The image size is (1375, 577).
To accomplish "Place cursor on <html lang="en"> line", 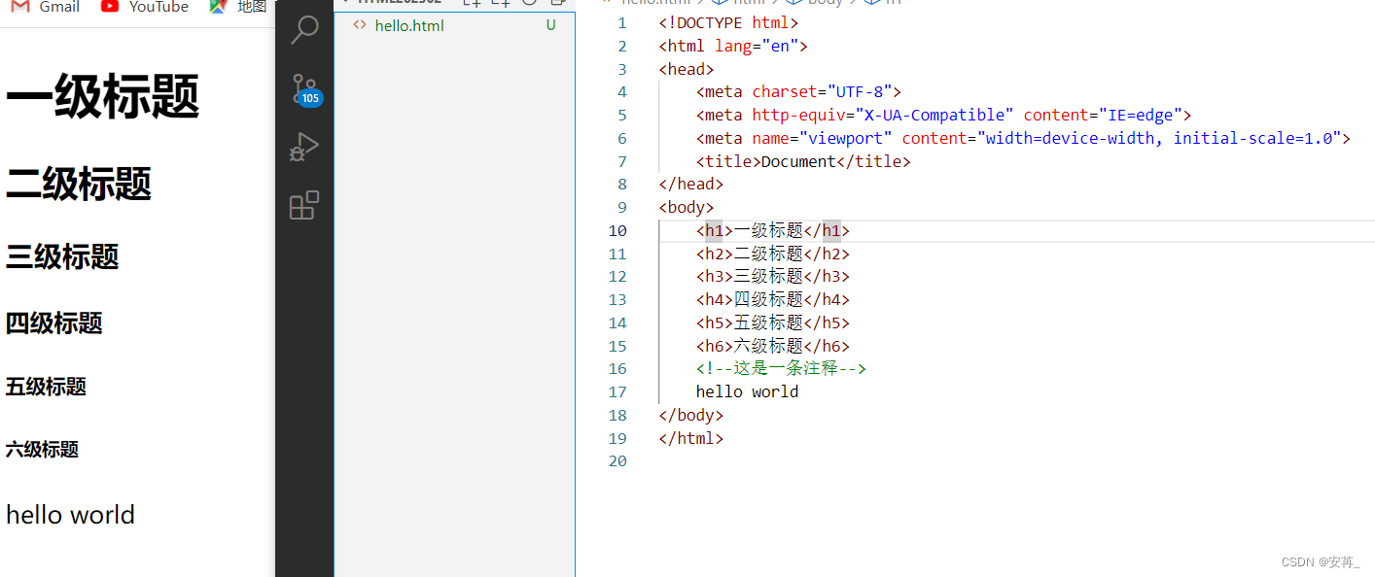I will [733, 46].
